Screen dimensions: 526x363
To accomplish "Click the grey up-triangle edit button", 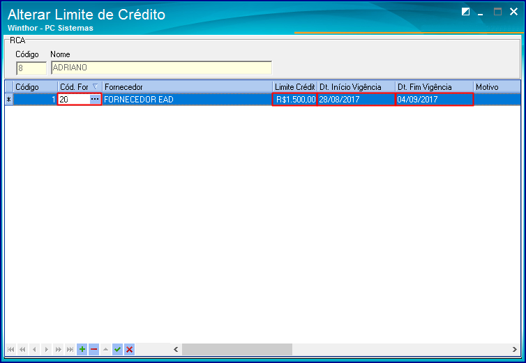I will [105, 350].
